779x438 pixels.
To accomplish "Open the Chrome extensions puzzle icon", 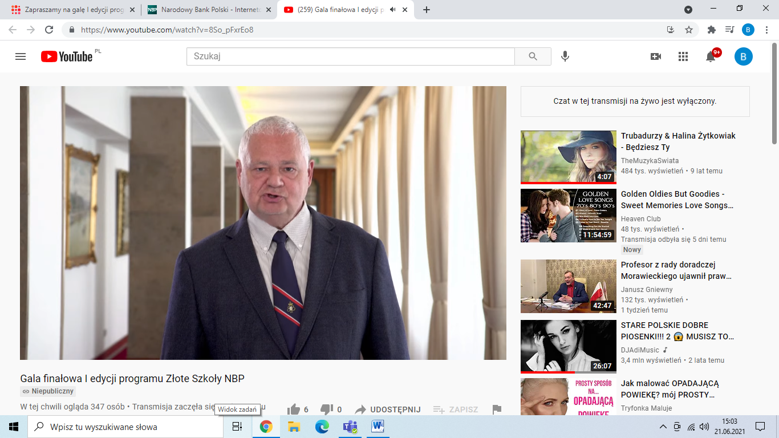I will (712, 30).
